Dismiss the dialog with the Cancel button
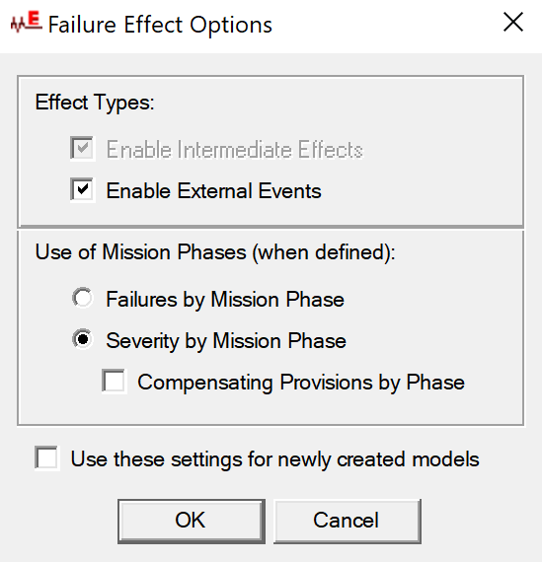Image resolution: width=542 pixels, height=562 pixels. click(x=348, y=522)
